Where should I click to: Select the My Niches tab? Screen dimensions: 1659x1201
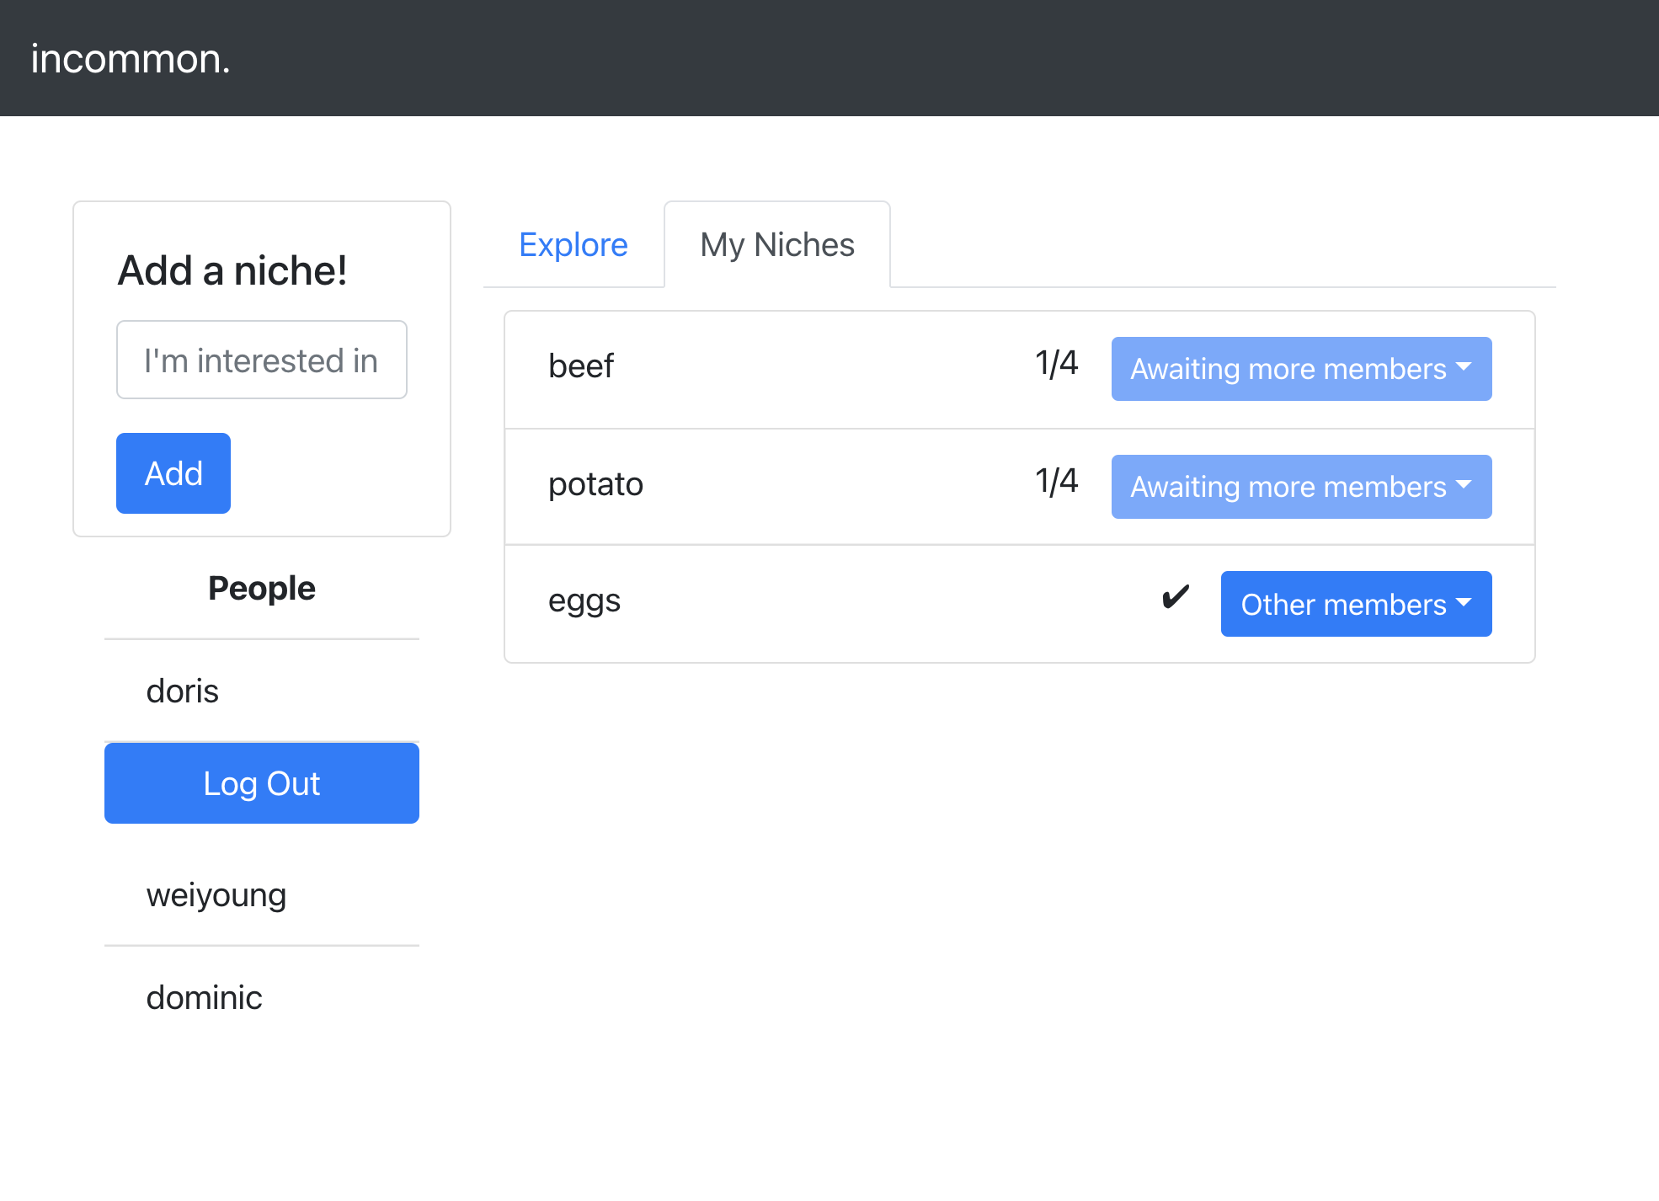pyautogui.click(x=776, y=245)
